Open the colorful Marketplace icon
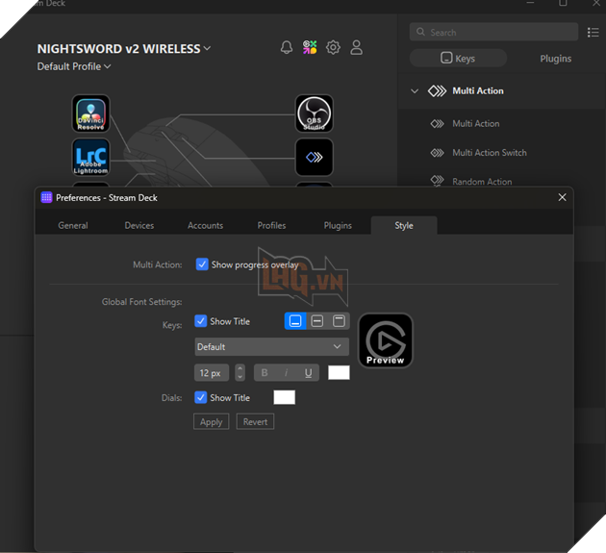Image resolution: width=606 pixels, height=553 pixels. click(310, 47)
